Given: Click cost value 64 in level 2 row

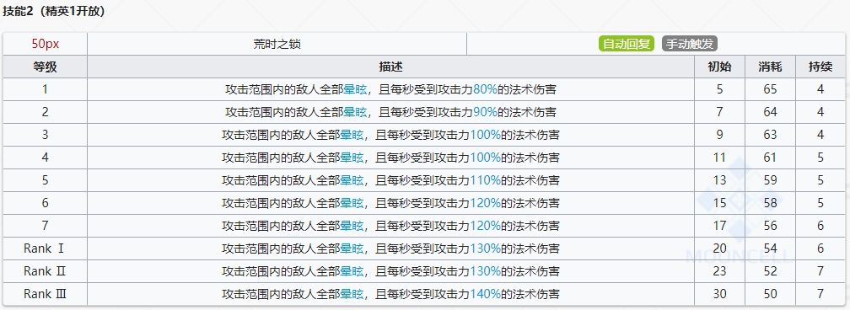Looking at the screenshot, I should click(x=771, y=112).
